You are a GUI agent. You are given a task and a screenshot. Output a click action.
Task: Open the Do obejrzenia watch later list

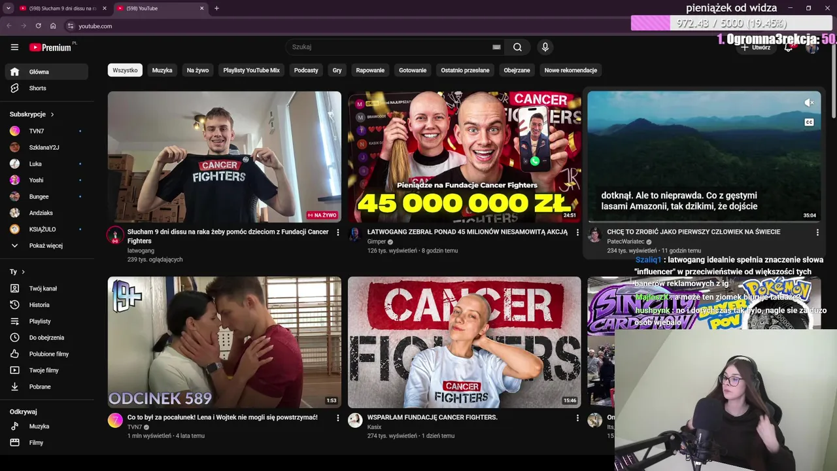click(x=46, y=338)
